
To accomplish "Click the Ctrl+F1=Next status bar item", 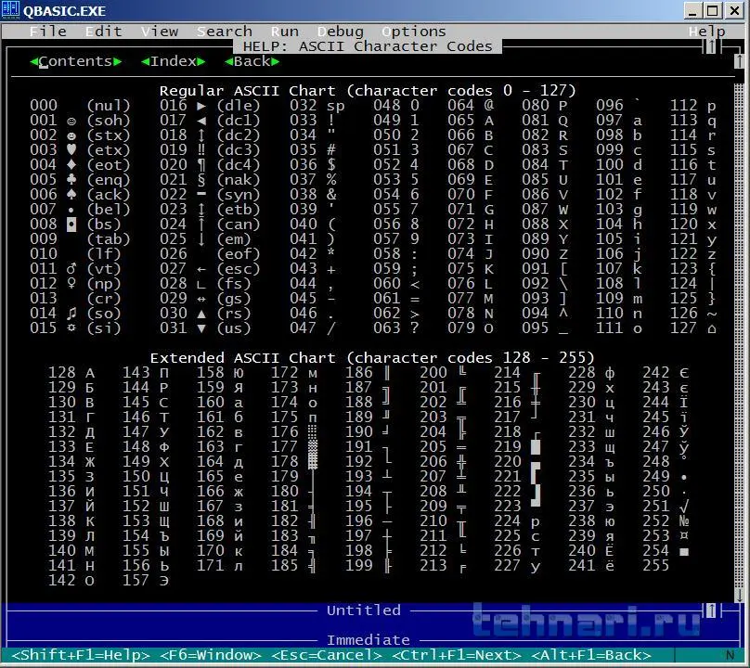I will coord(457,655).
